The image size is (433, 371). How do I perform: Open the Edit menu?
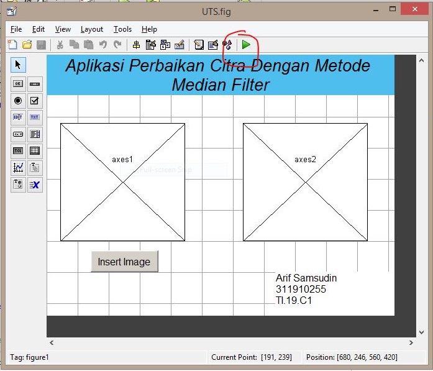[x=38, y=29]
